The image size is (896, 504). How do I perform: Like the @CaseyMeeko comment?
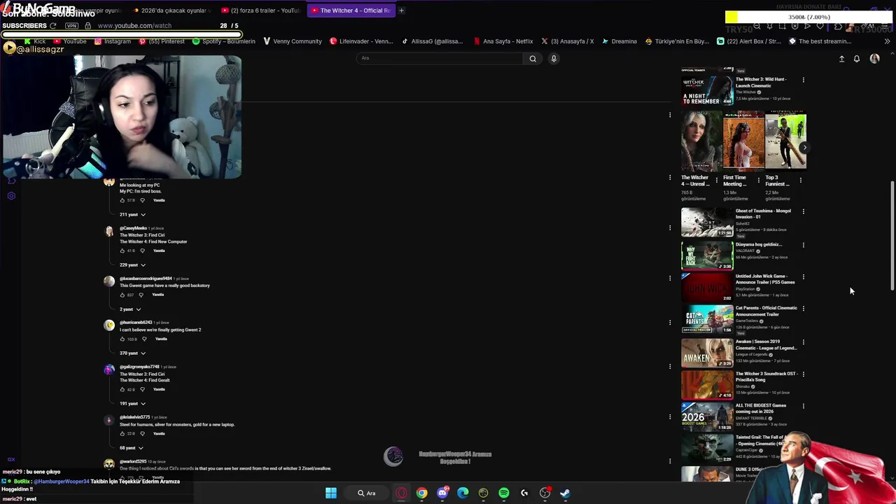tap(122, 251)
